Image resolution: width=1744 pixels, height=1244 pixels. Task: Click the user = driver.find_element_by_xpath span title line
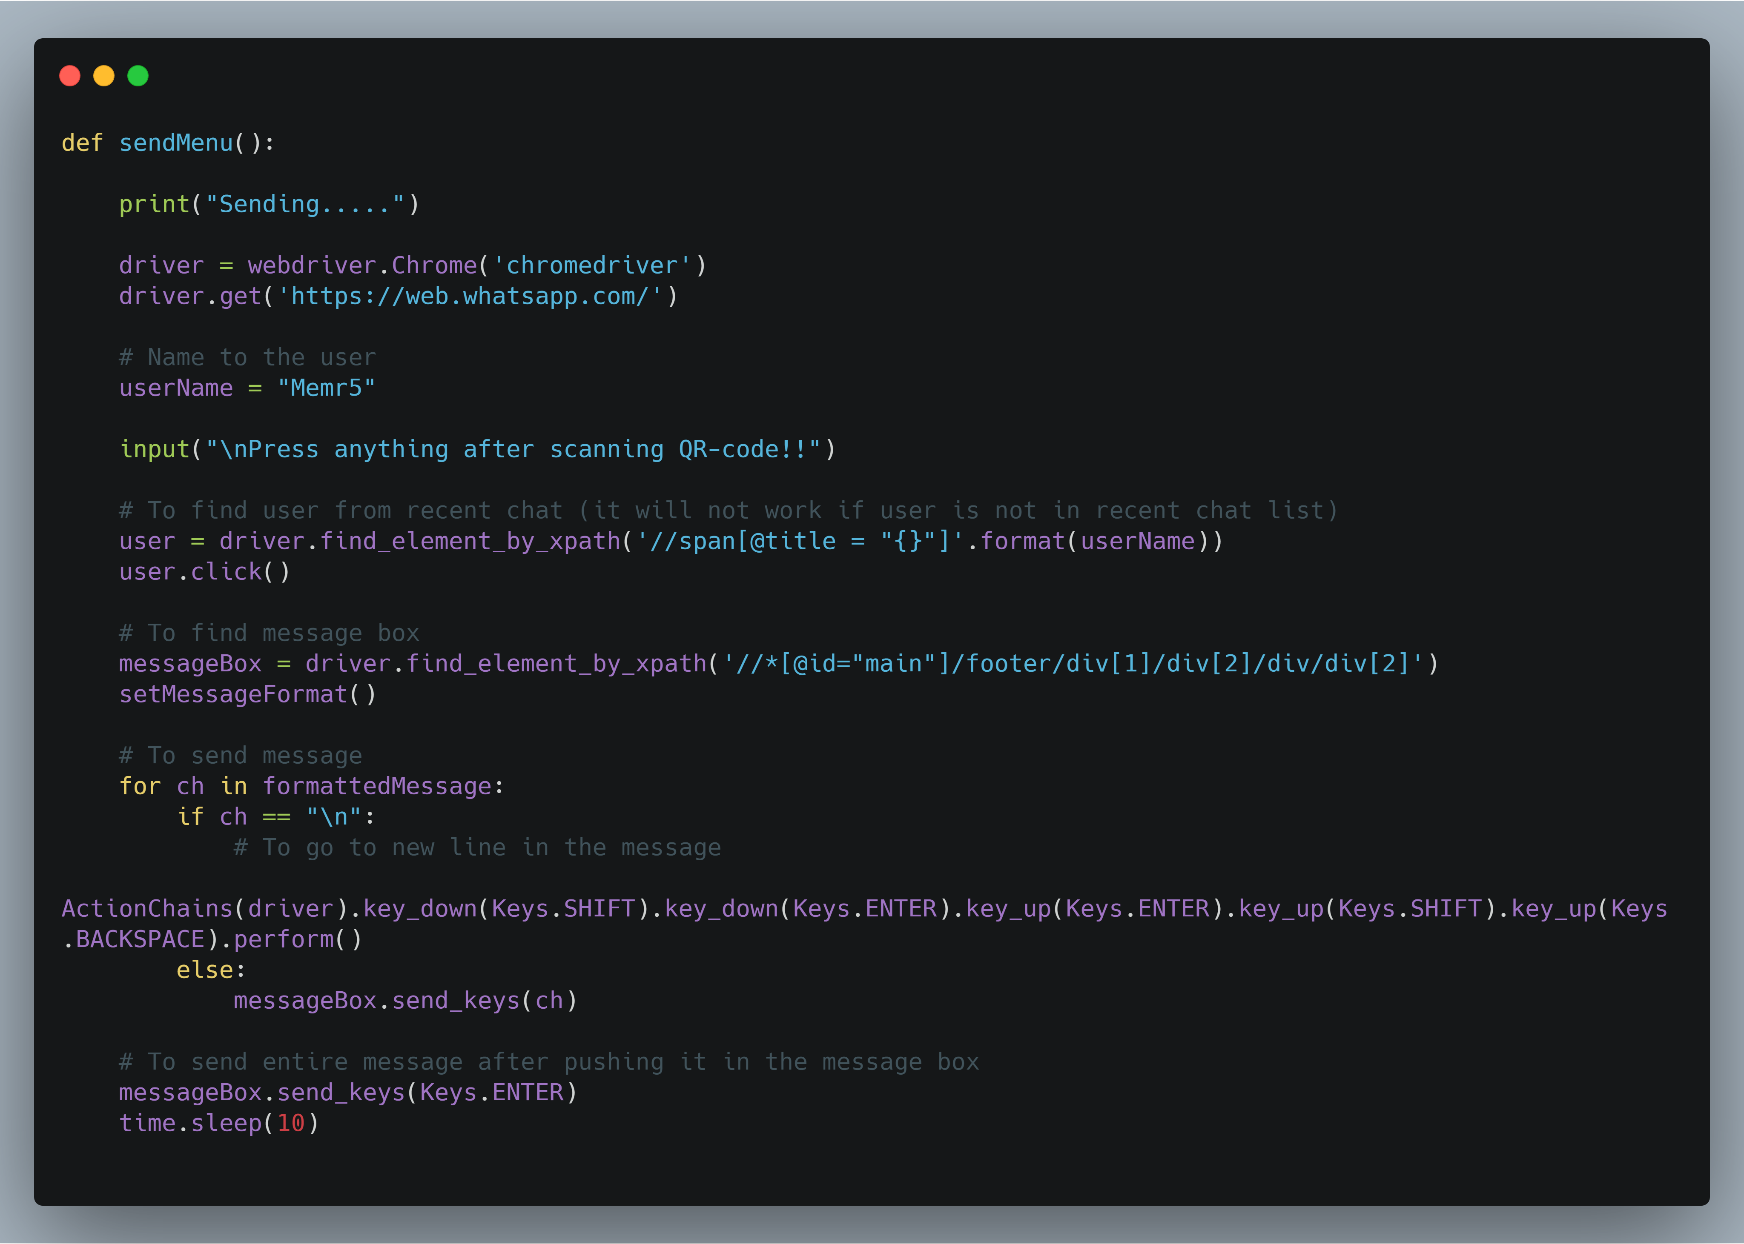pos(671,542)
